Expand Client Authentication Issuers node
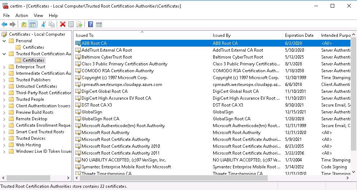Screen dimensions: 357x190 tap(4, 106)
